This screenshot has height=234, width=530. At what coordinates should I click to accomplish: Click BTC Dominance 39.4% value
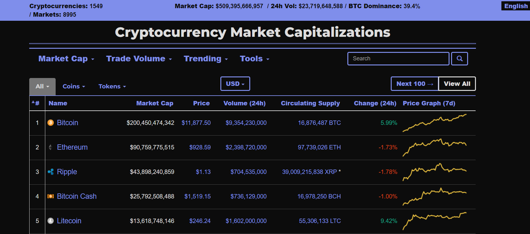(x=412, y=6)
